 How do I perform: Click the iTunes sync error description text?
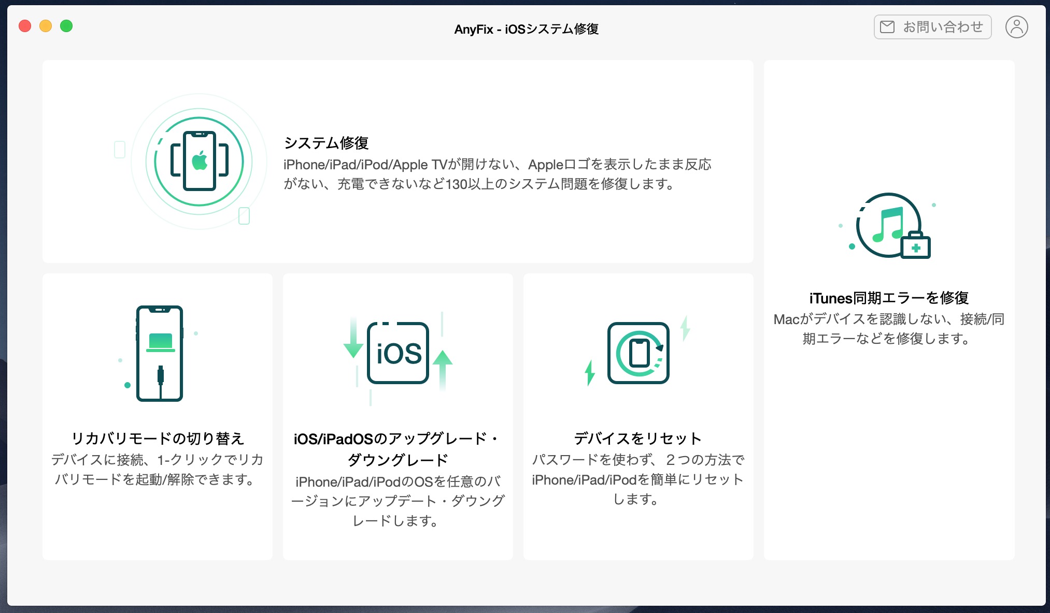click(x=889, y=329)
